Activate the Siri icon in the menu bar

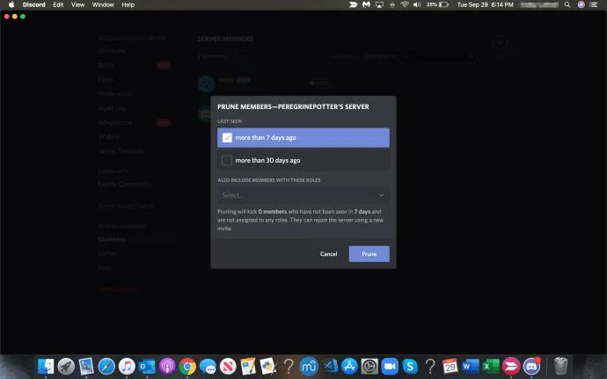pos(581,4)
